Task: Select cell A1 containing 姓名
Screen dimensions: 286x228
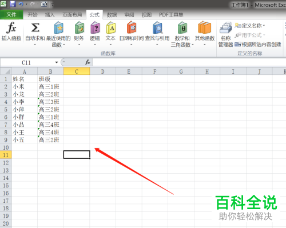Action: click(25, 79)
